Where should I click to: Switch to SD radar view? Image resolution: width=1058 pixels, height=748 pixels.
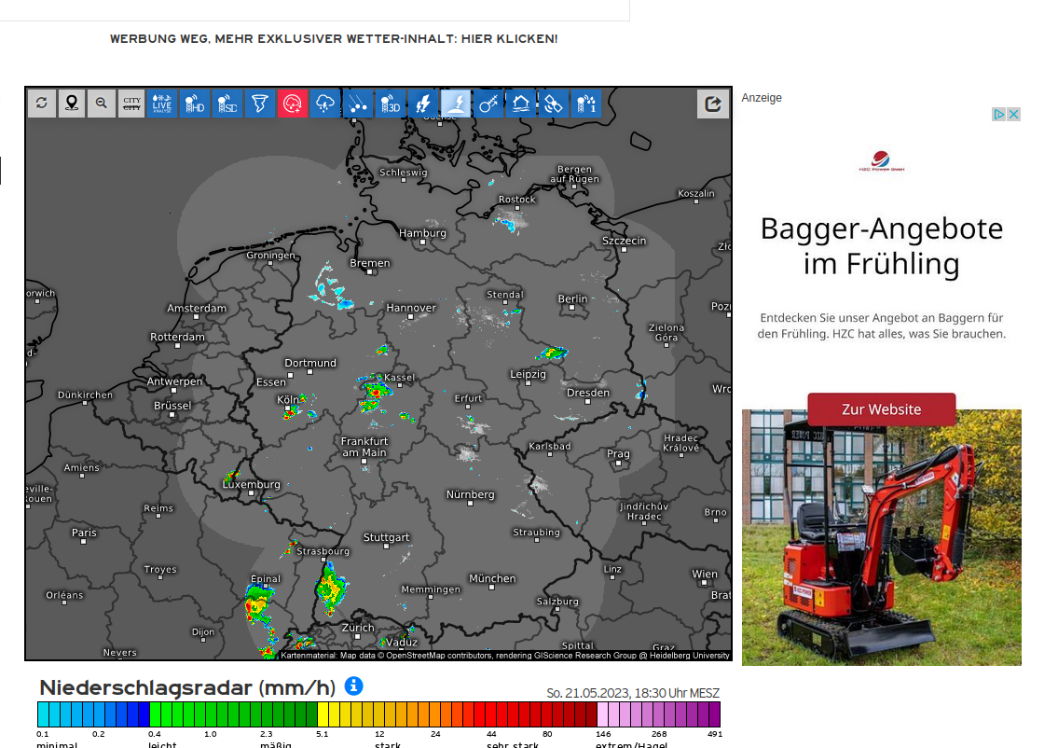[x=227, y=104]
